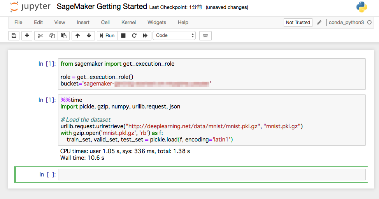Click the Wall time: 10.6 s output

(82, 158)
